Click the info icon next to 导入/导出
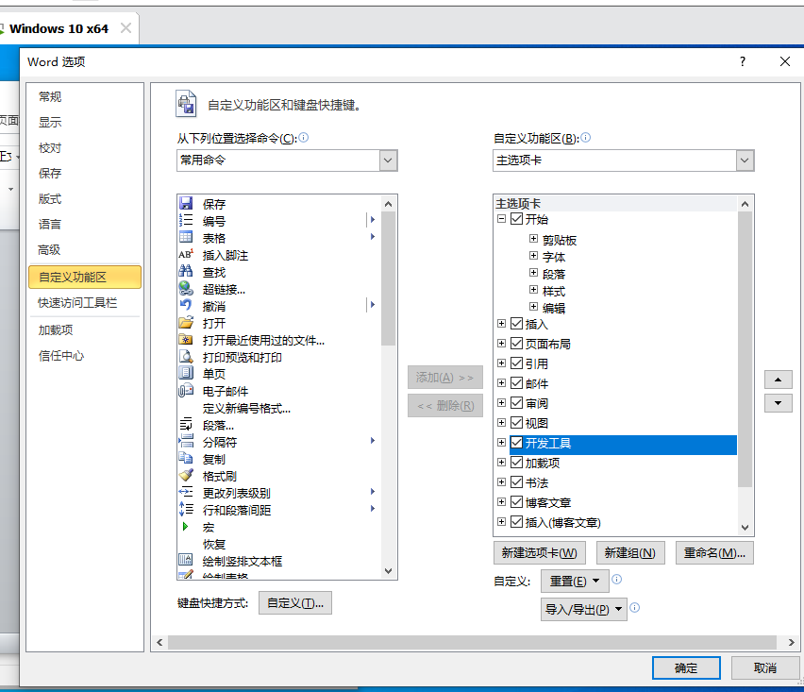804x692 pixels. [635, 608]
